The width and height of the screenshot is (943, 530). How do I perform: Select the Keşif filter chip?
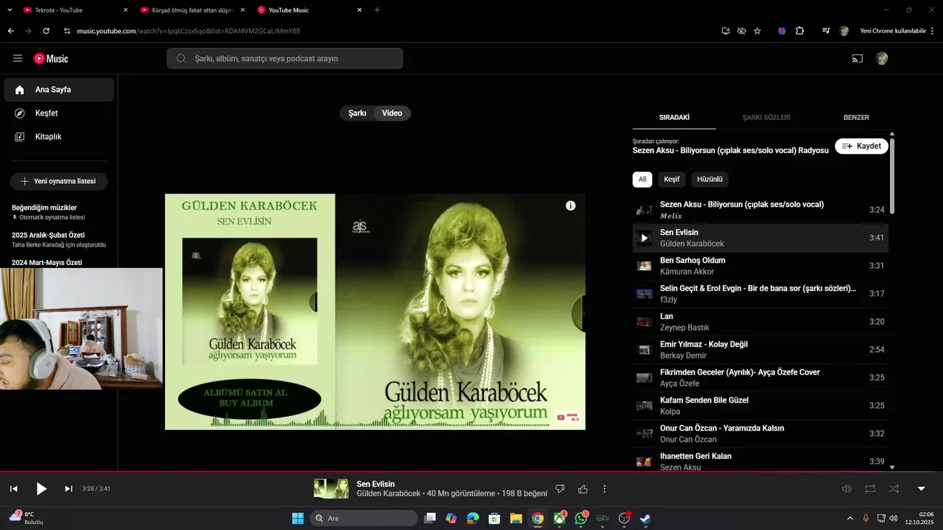click(x=672, y=179)
